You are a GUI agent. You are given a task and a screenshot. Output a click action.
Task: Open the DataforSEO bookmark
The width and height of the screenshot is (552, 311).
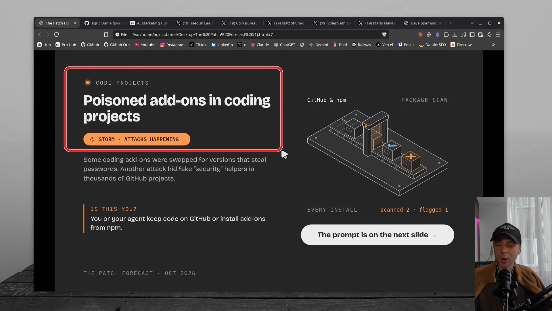[x=432, y=45]
